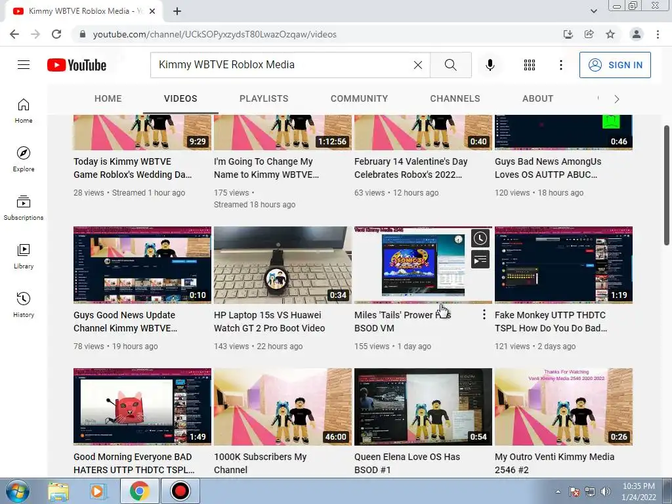Open YouTube settings three-dot menu

560,65
